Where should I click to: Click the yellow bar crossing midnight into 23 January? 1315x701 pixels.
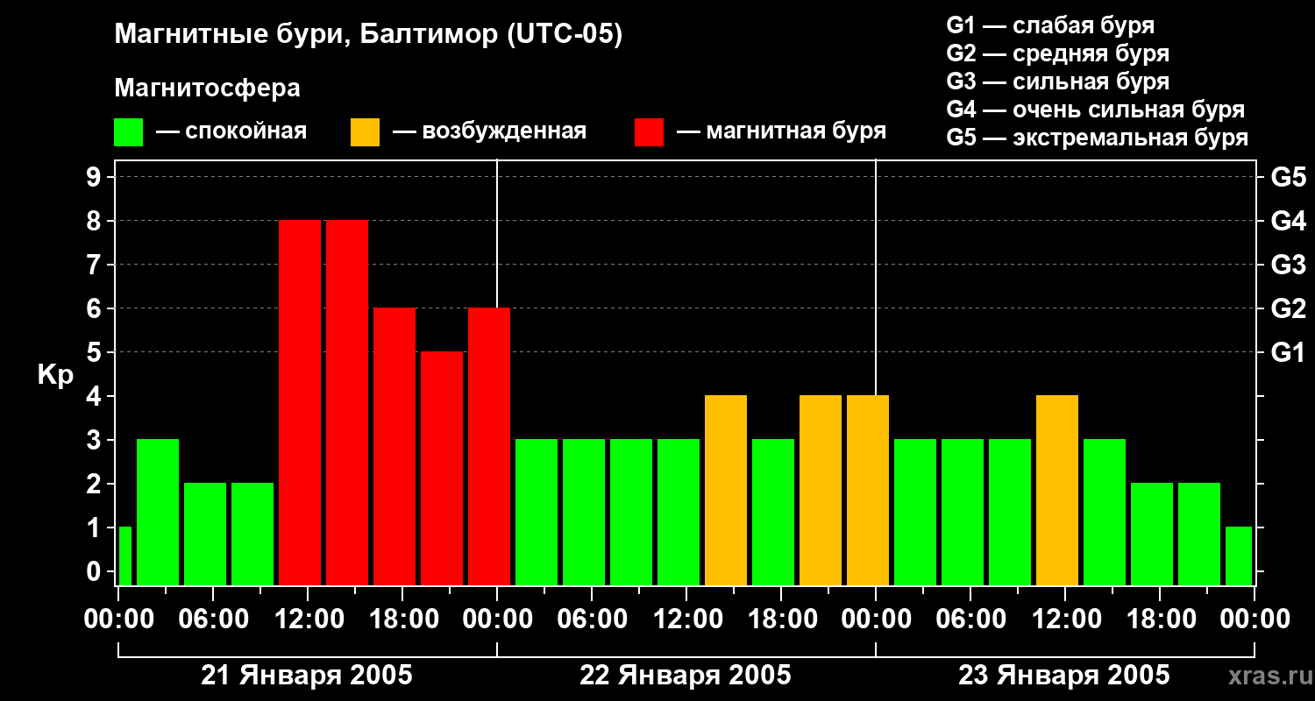coord(868,491)
